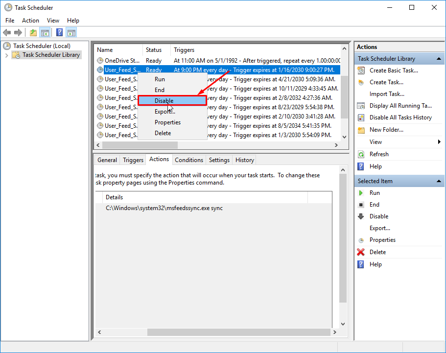Image resolution: width=446 pixels, height=353 pixels.
Task: Click the Forward arrow toolbar icon
Action: coord(18,33)
